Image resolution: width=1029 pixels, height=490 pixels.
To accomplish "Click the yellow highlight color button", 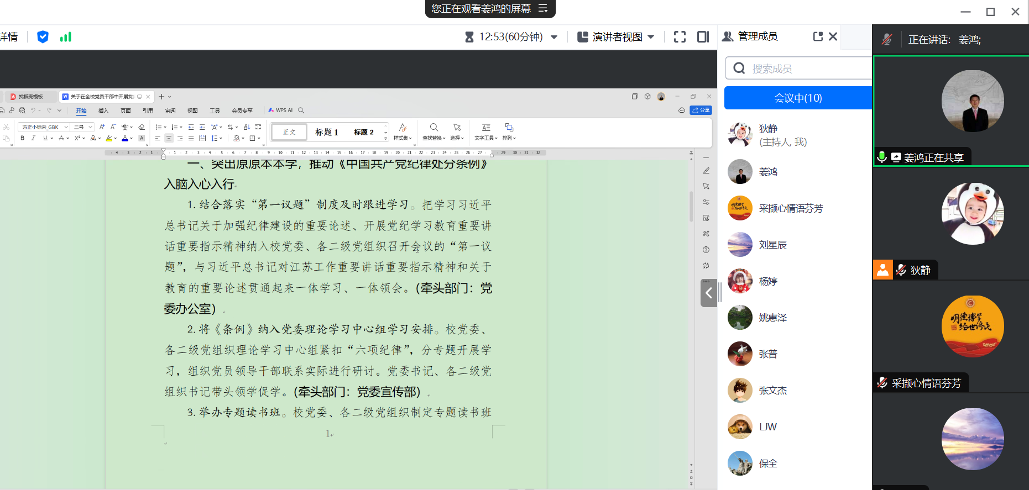I will coord(109,138).
